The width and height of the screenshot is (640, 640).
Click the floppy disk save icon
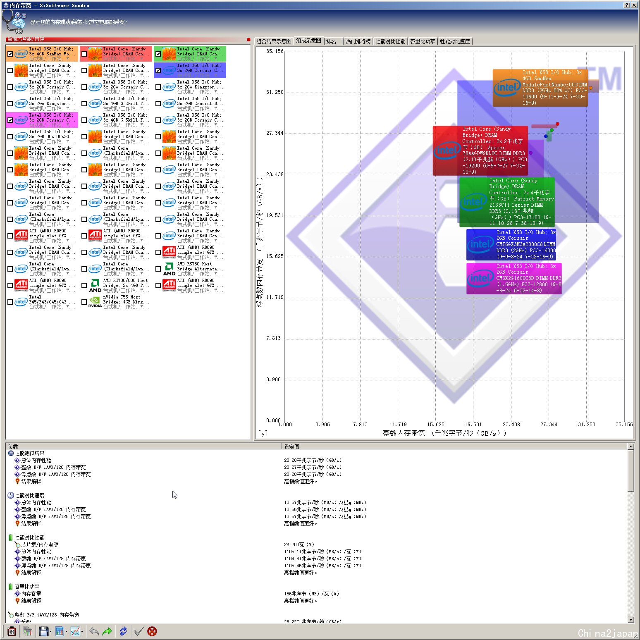coord(43,631)
